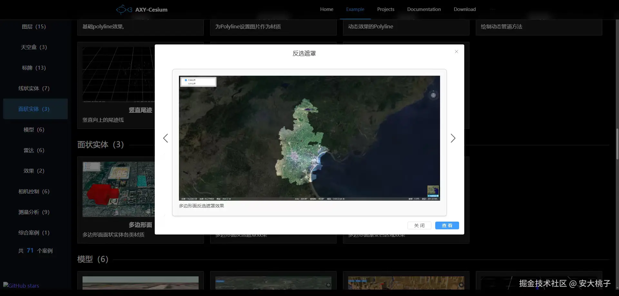619x296 pixels.
Task: Click the basemap switcher thumbnail in the map corner
Action: click(x=433, y=191)
